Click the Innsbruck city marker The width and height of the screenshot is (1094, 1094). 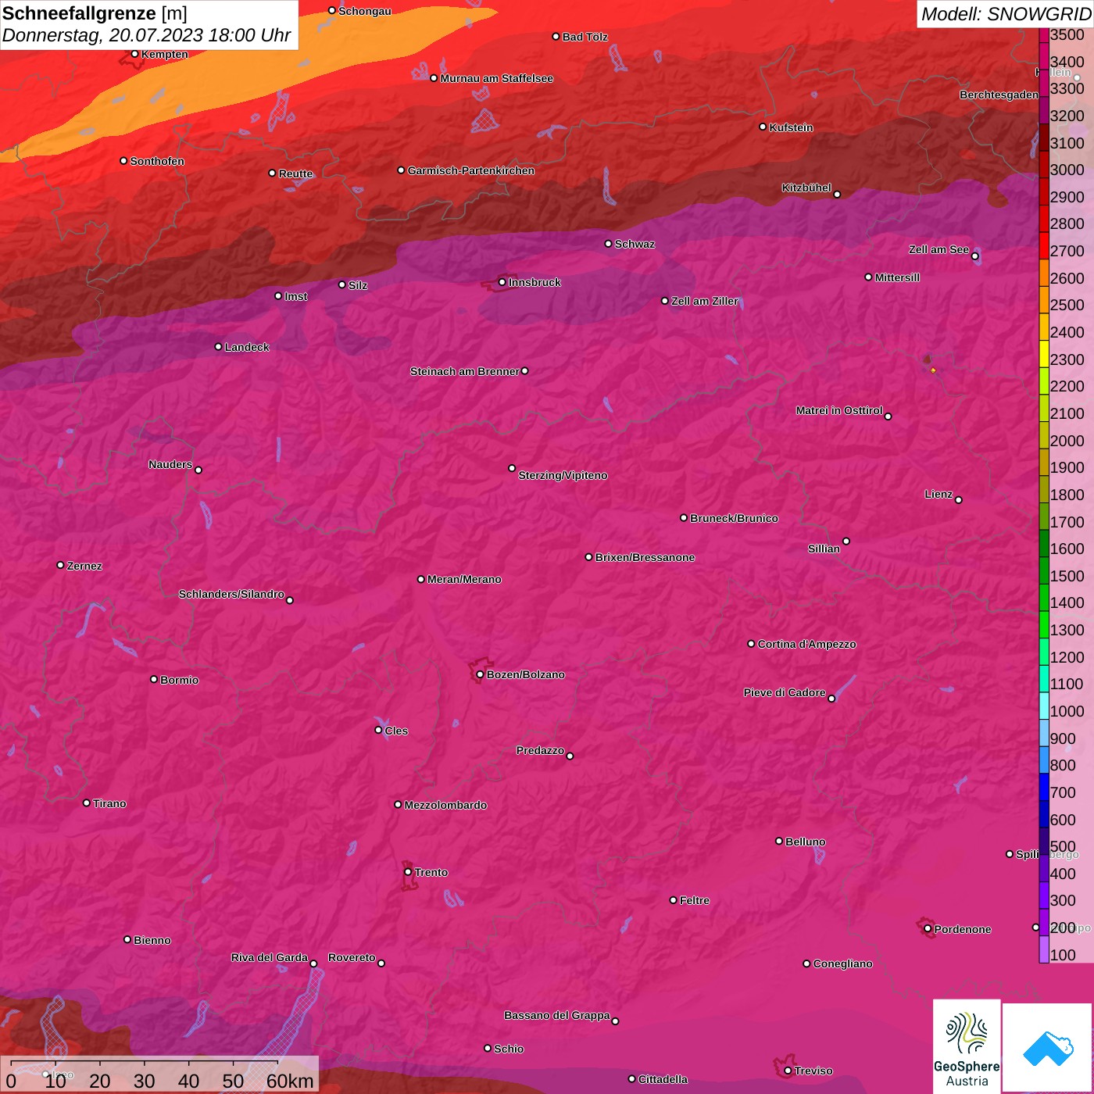click(x=502, y=282)
